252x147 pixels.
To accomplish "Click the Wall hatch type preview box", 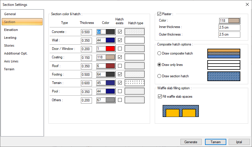I will coord(134,40).
